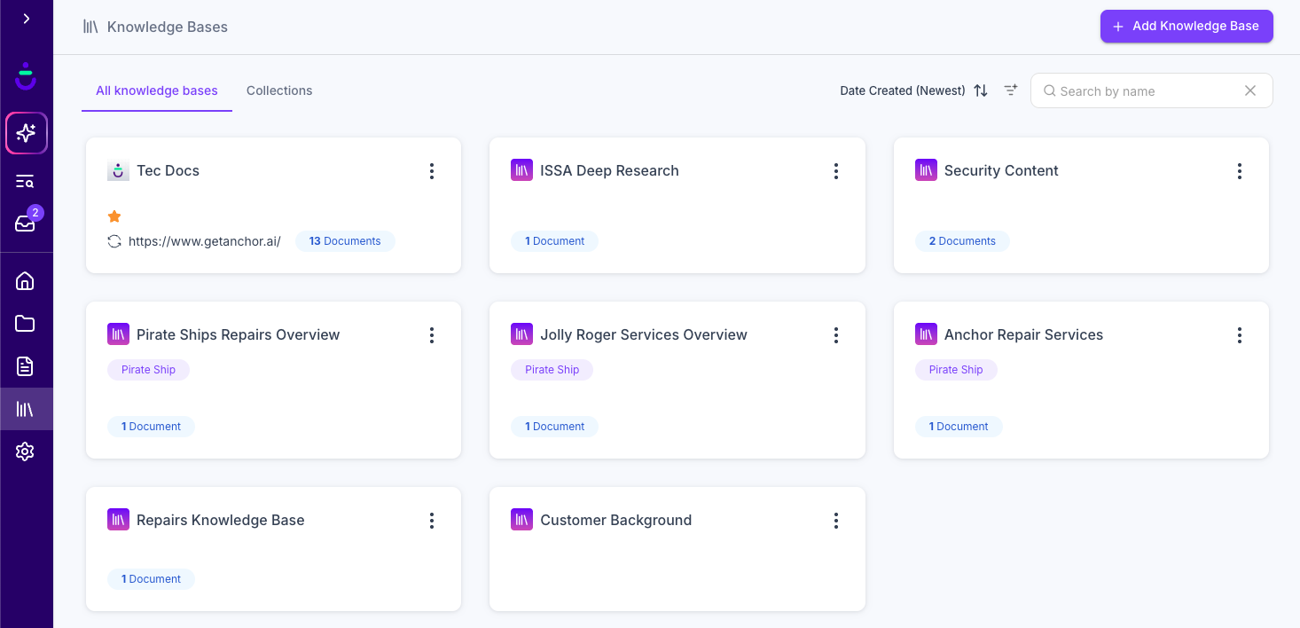Go to Home via the sidebar house icon
The width and height of the screenshot is (1300, 628).
[25, 281]
